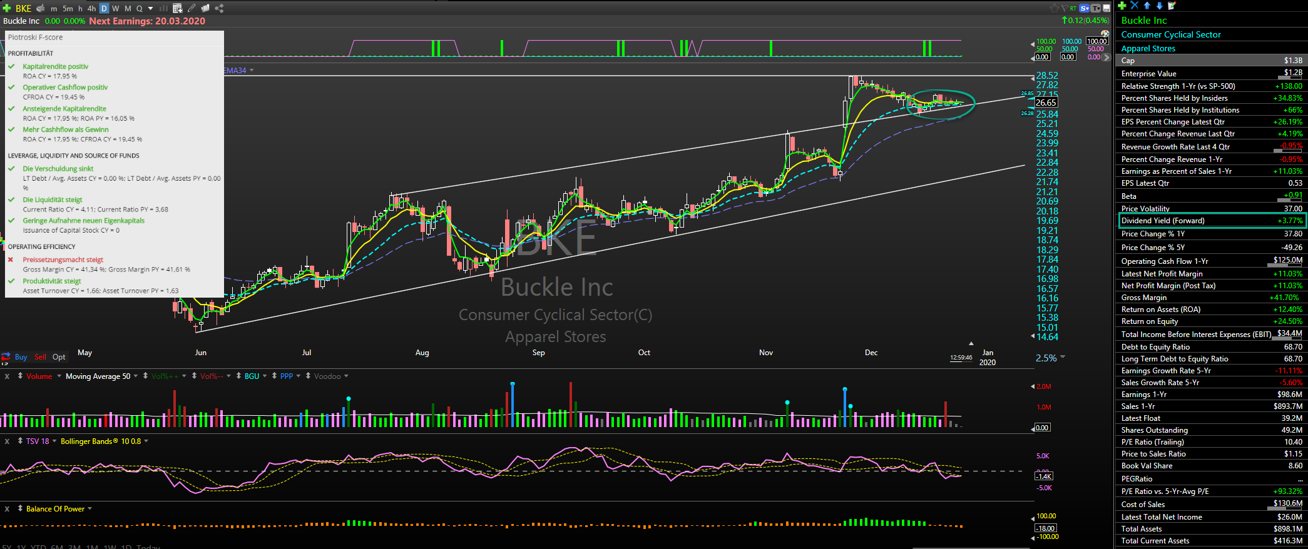
Task: Click the red-blue trade swap icon beside Buy
Action: click(6, 356)
